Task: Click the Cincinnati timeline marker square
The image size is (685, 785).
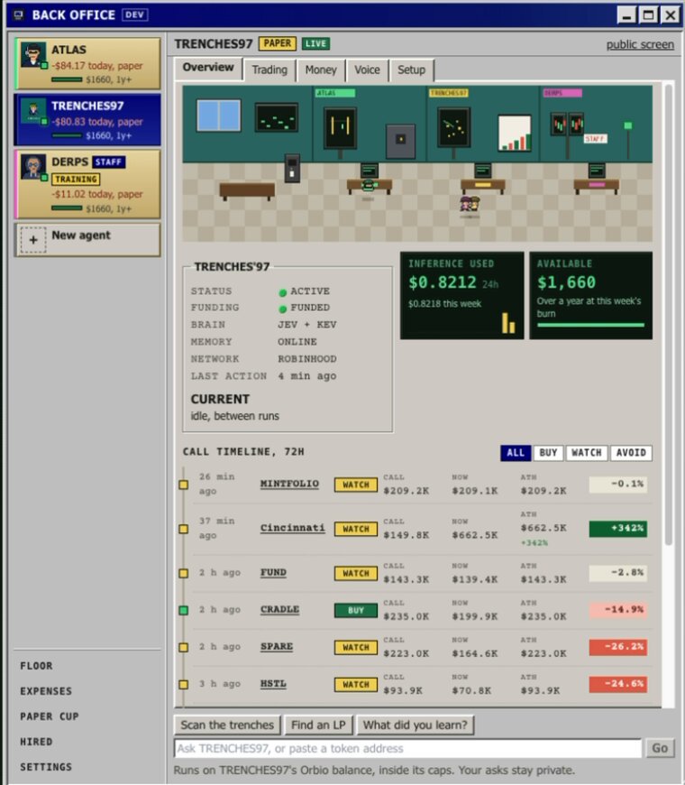Action: 184,529
